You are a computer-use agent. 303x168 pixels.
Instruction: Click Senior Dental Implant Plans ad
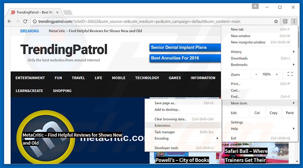185,47
